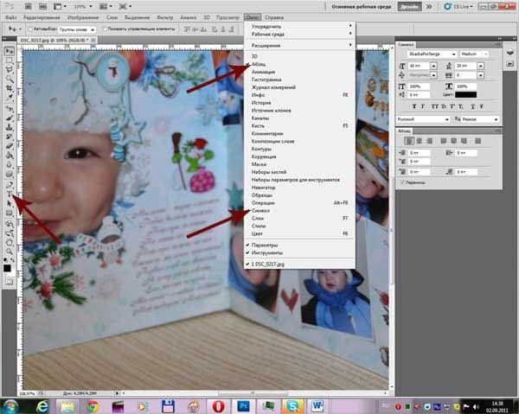Justify all paragraph lines
The image size is (519, 414).
point(478,141)
